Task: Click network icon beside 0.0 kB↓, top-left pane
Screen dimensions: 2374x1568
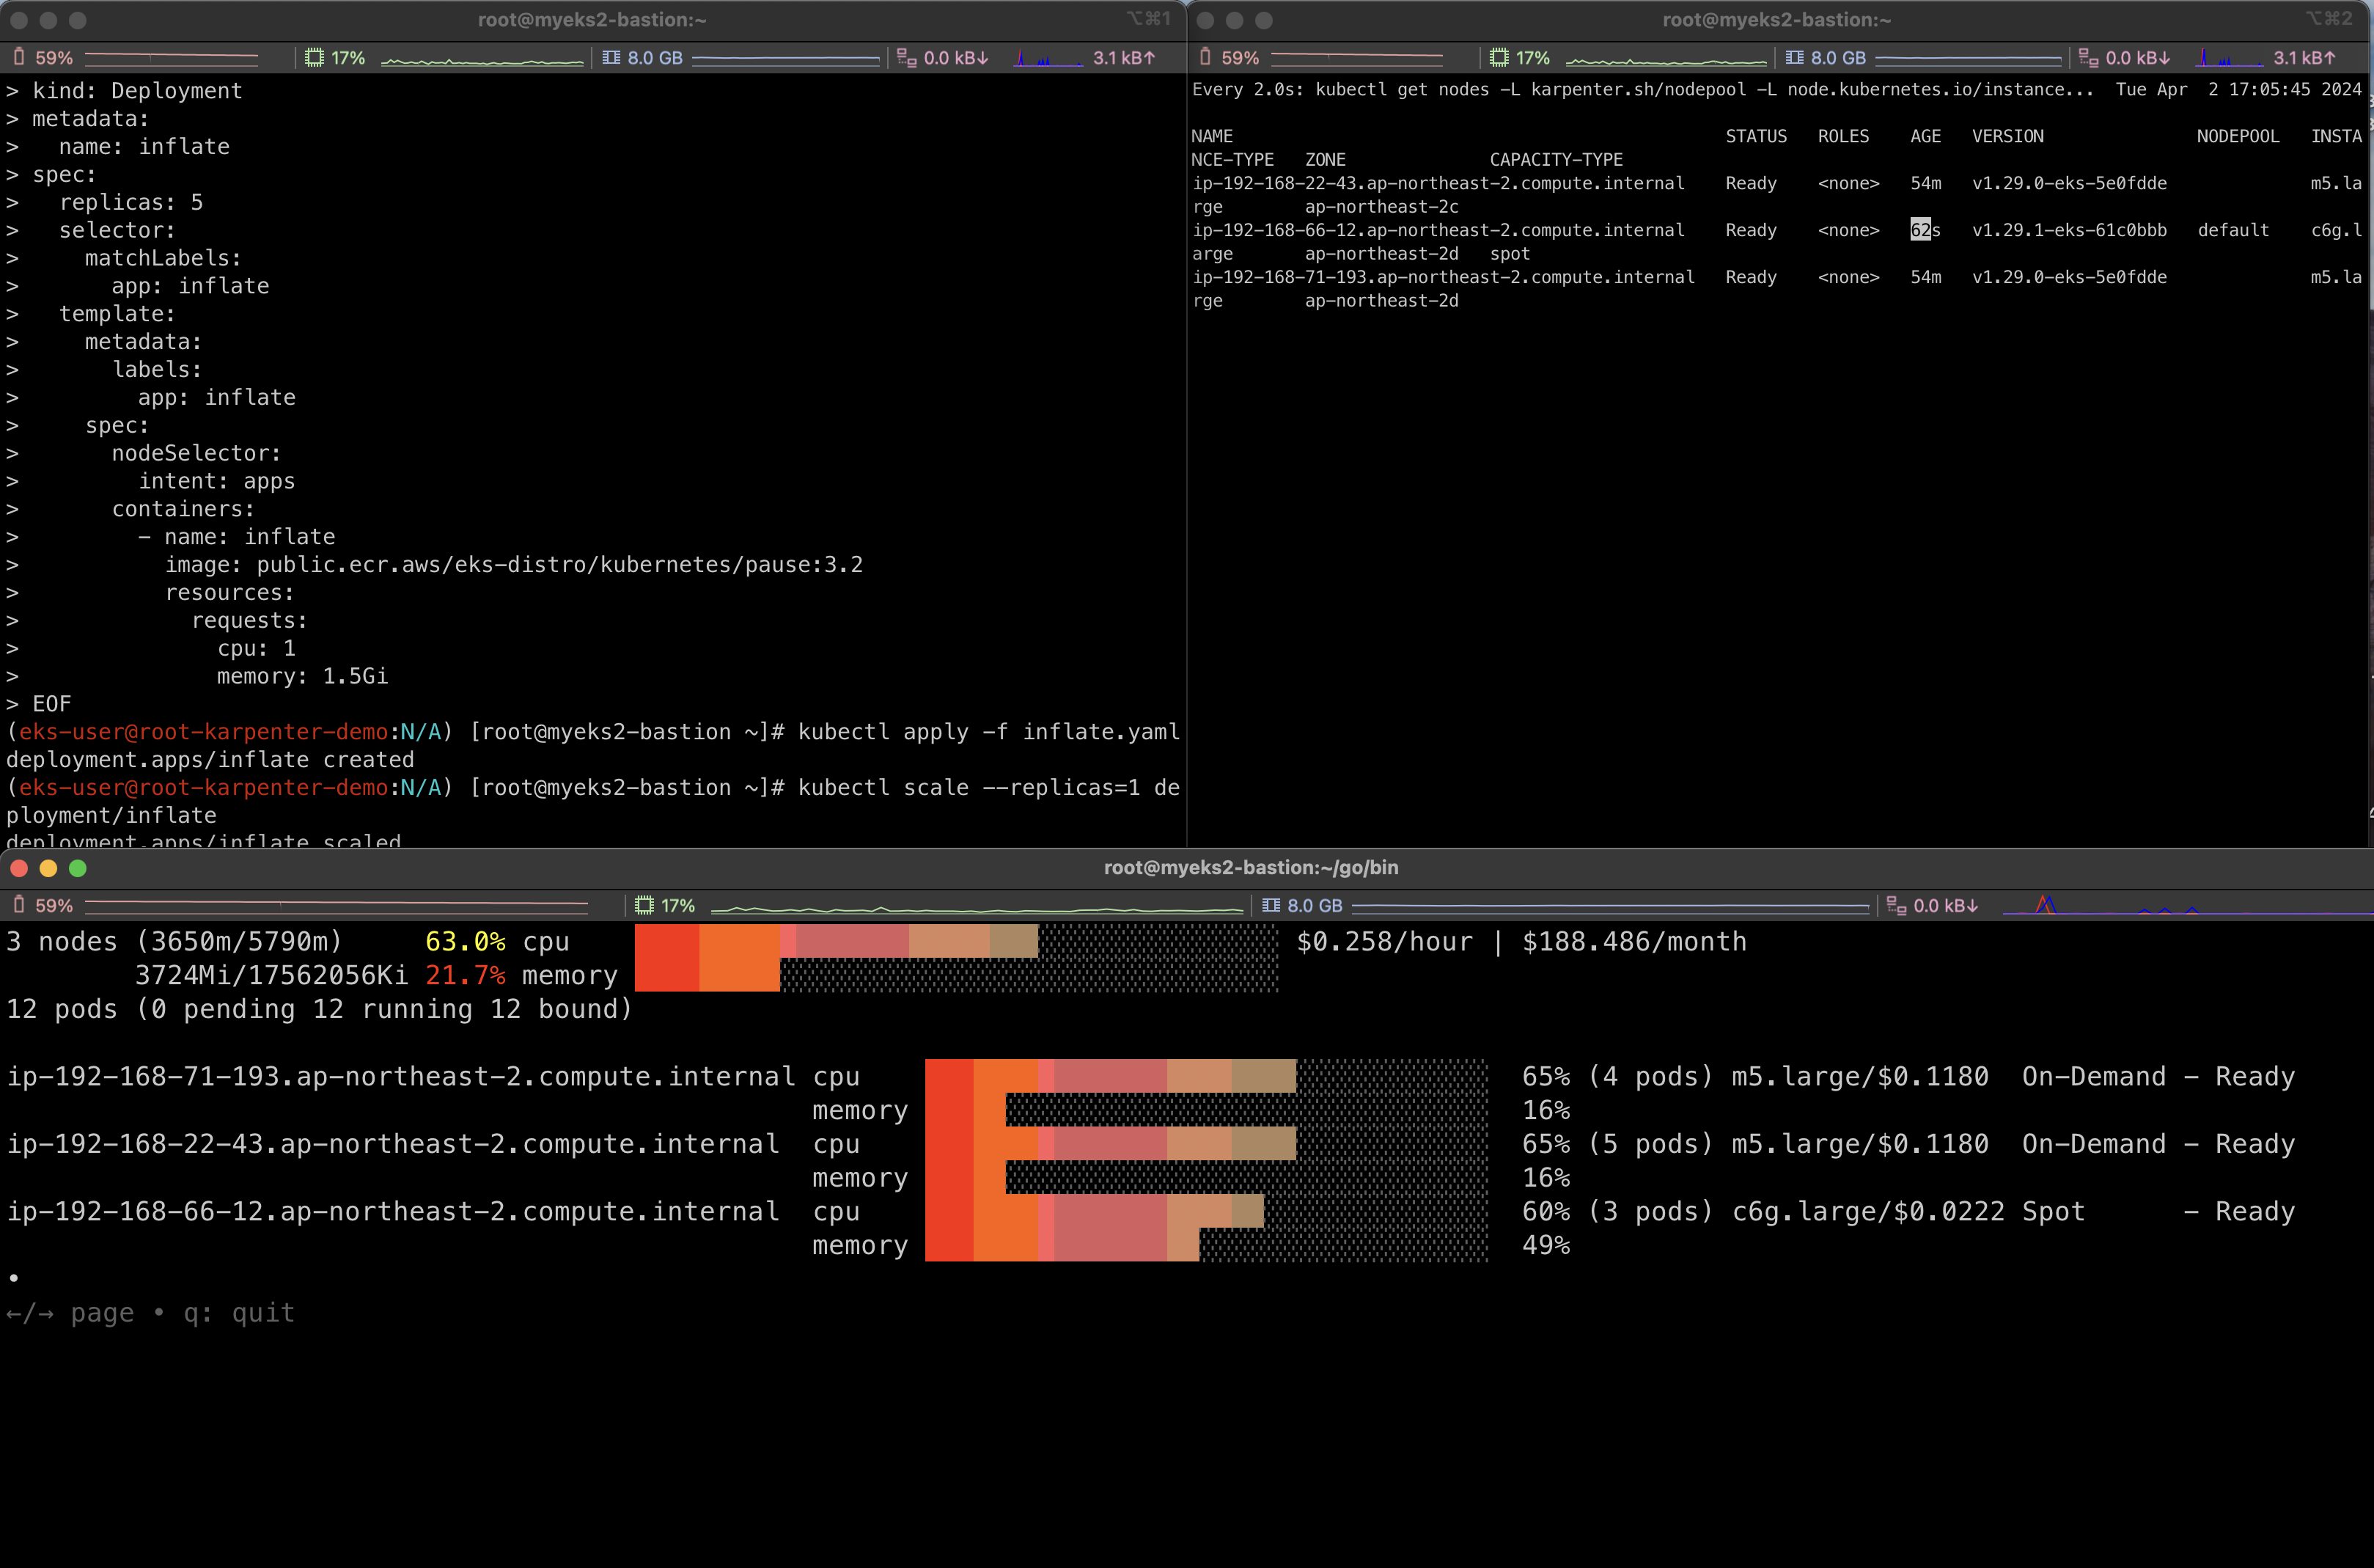Action: [x=905, y=58]
